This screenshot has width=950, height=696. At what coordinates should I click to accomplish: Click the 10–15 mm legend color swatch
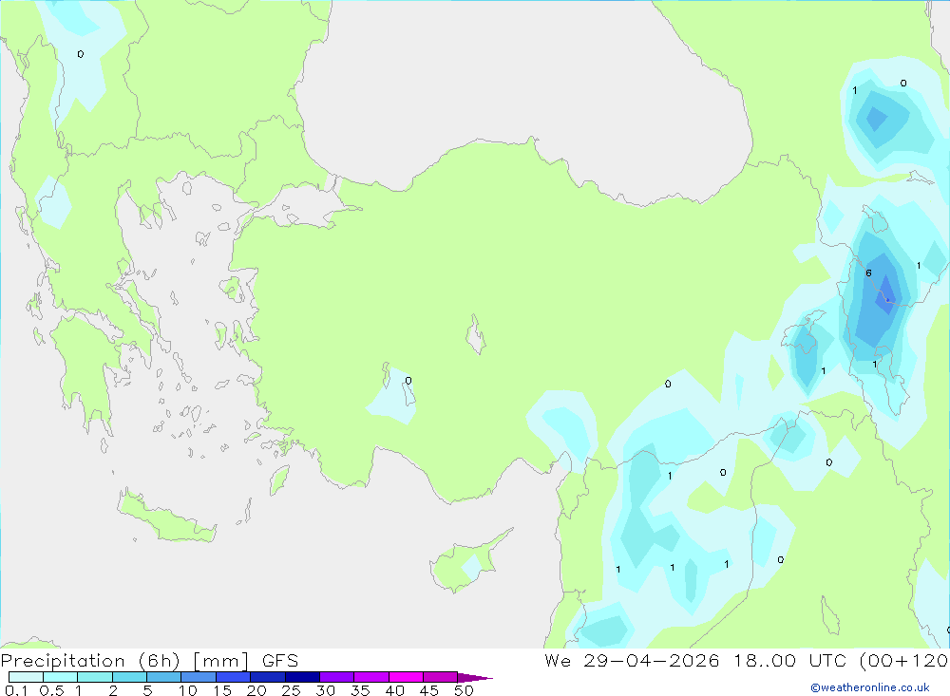(199, 677)
